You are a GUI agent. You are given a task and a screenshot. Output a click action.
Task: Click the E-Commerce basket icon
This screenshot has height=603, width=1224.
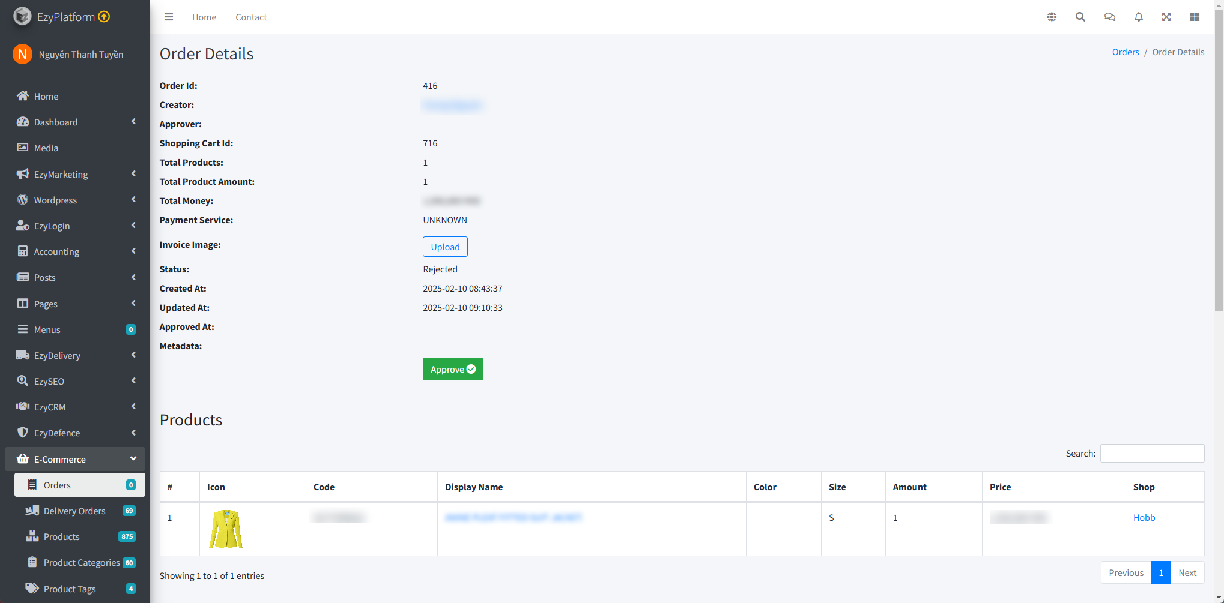tap(23, 459)
